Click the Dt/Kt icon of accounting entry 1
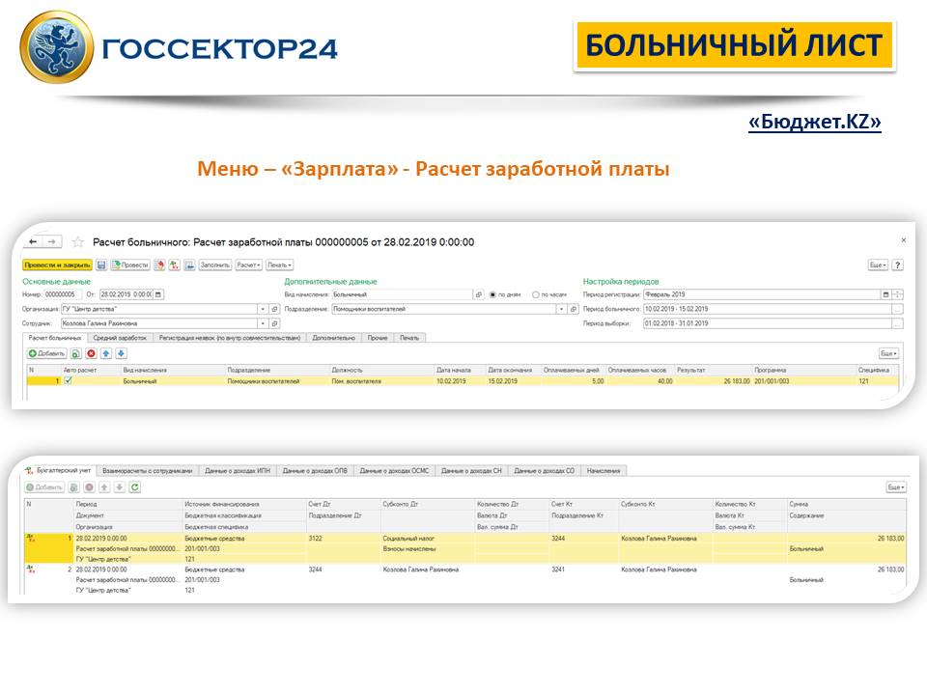Image resolution: width=927 pixels, height=695 pixels. click(31, 538)
